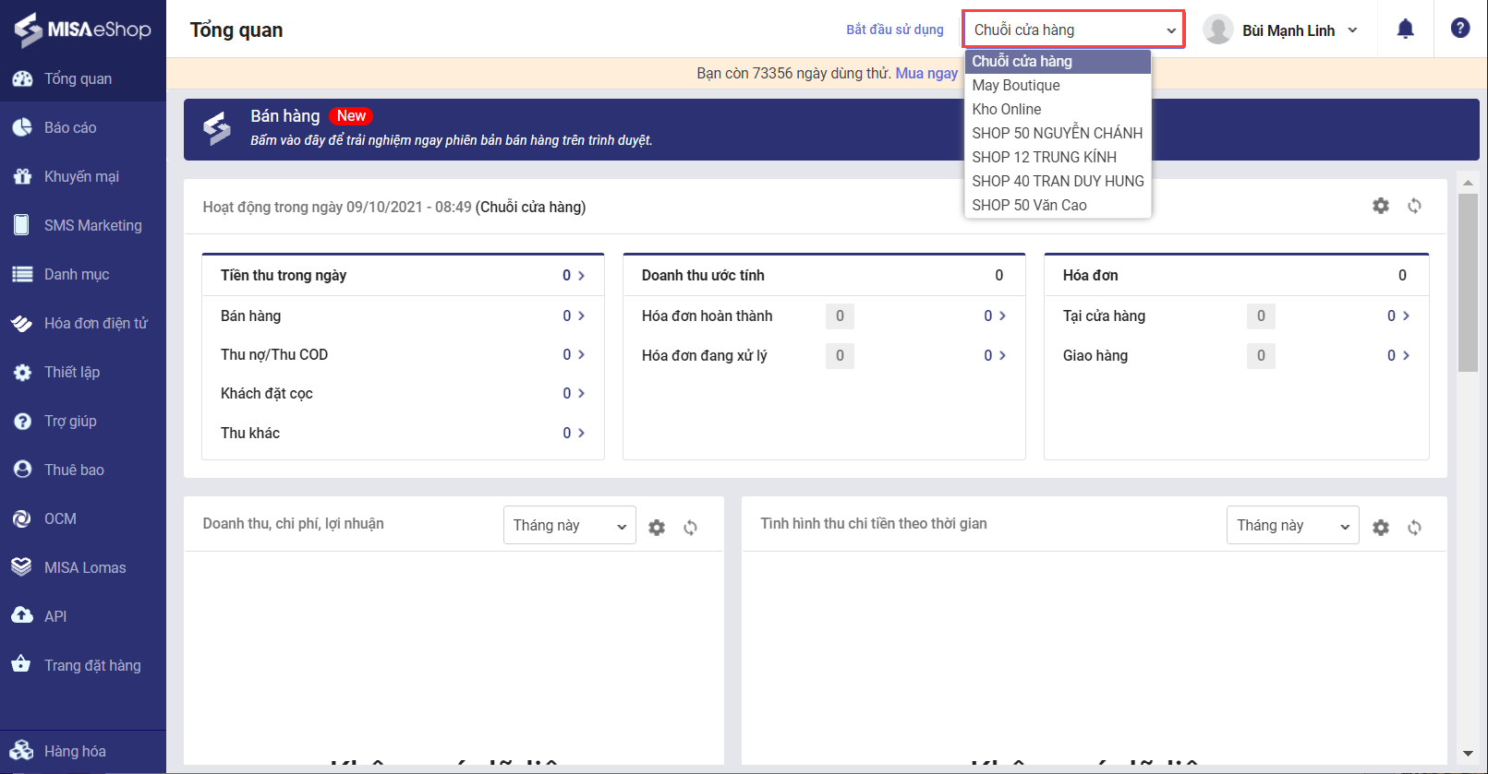Expand Khách đặt cọc row arrow

click(x=581, y=393)
